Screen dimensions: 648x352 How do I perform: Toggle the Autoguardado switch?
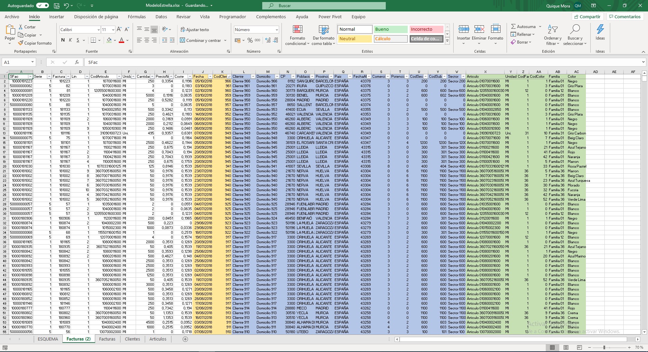coord(43,5)
